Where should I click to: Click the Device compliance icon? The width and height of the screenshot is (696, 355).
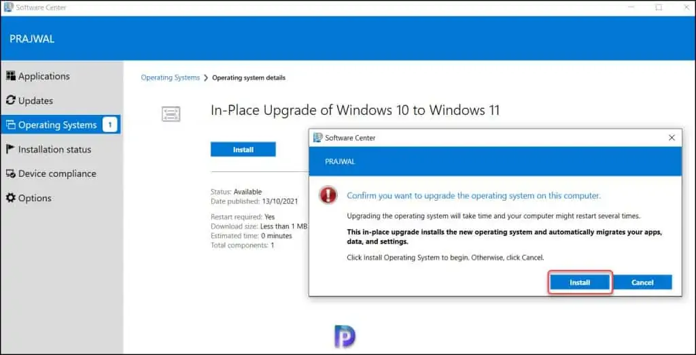(x=11, y=173)
